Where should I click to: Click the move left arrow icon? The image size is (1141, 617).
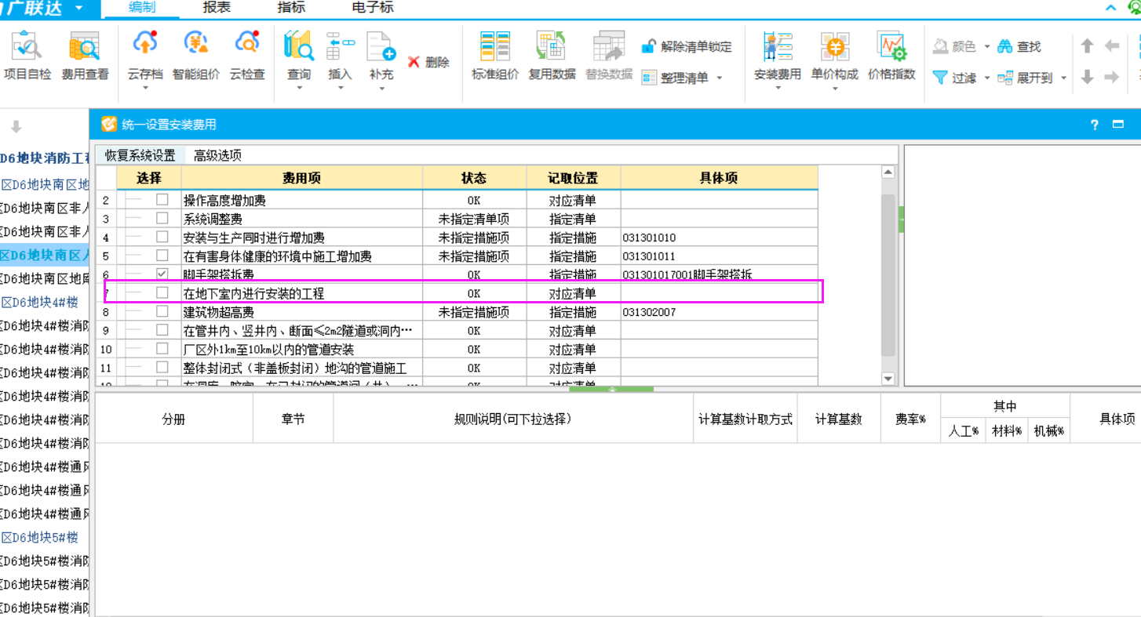tap(1112, 46)
